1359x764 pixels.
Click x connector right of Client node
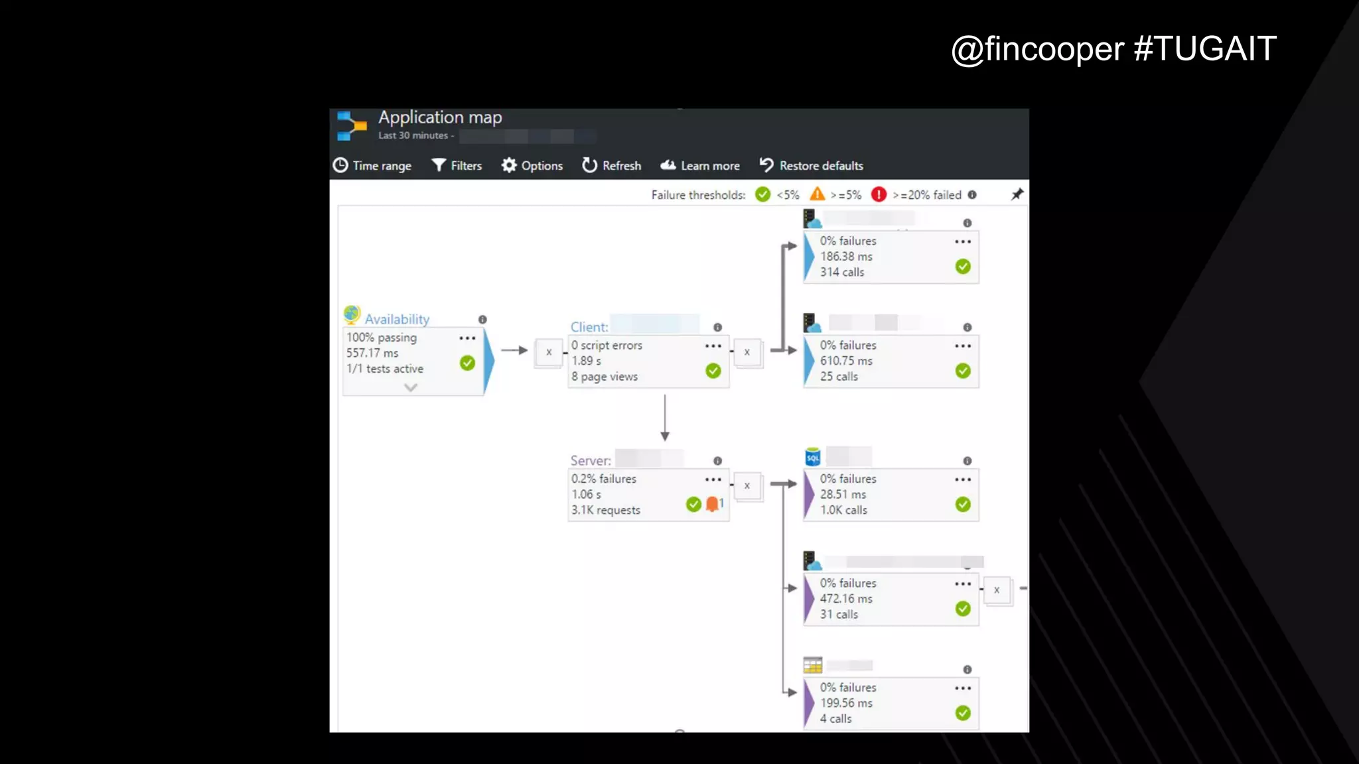coord(747,352)
